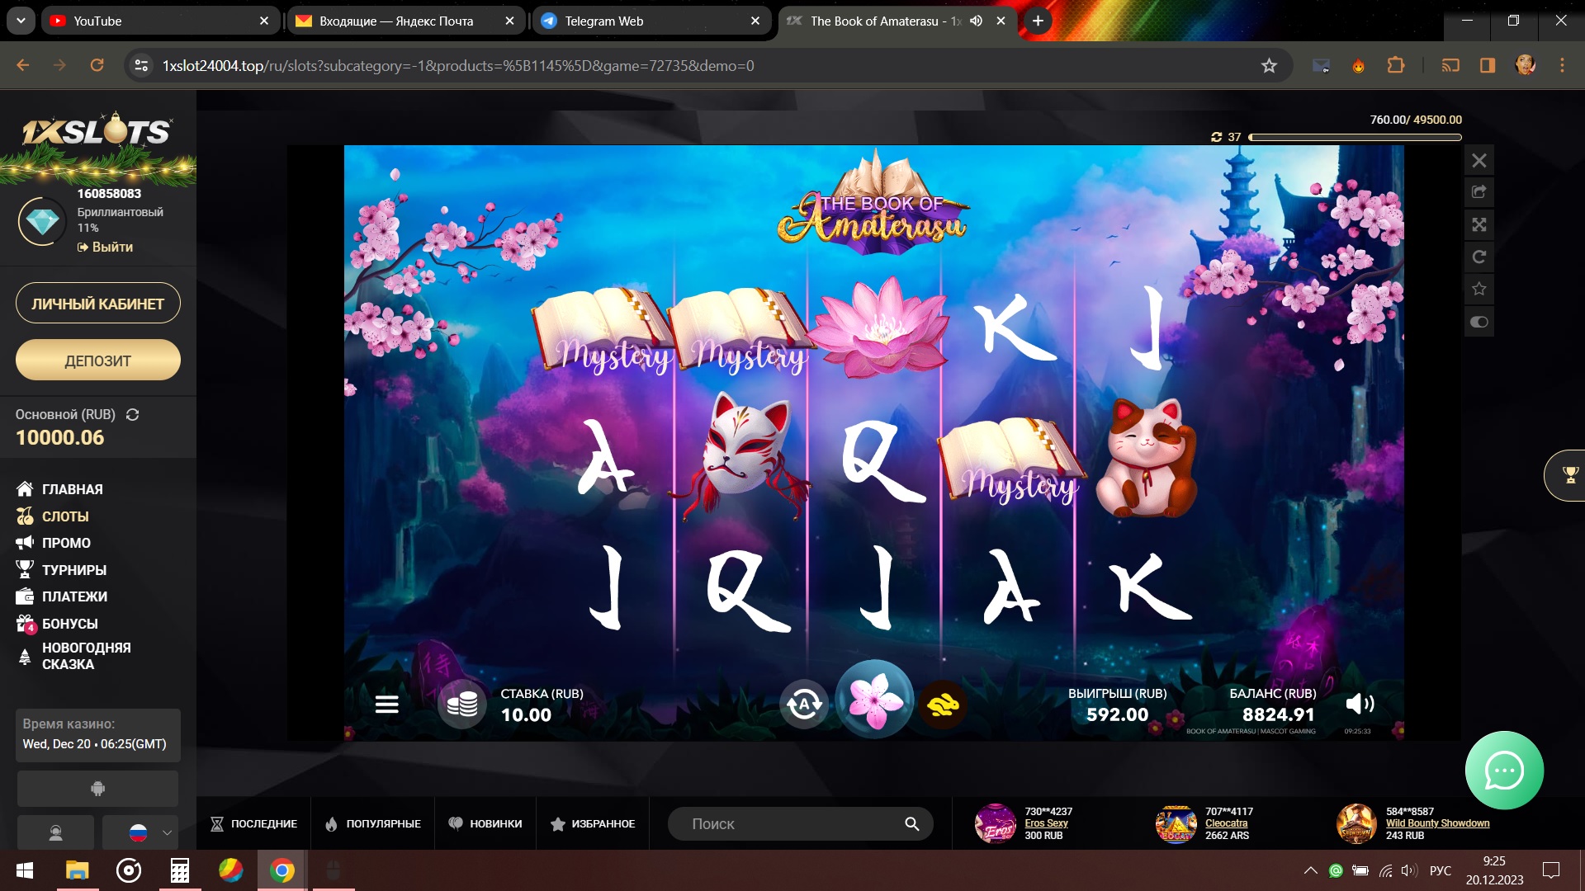The width and height of the screenshot is (1585, 891).
Task: Add game to favorites star icon
Action: [1479, 289]
